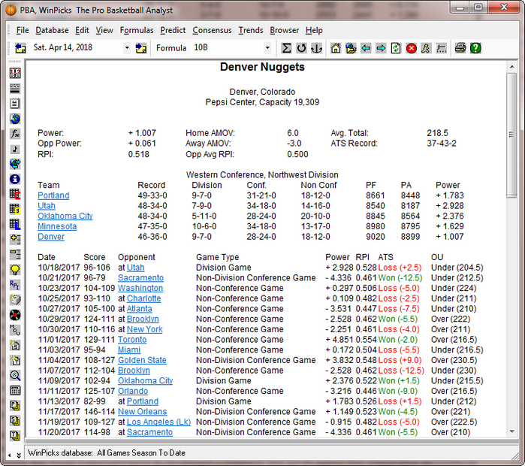
Task: Click the light bulb sidebar icon
Action: [x=15, y=270]
